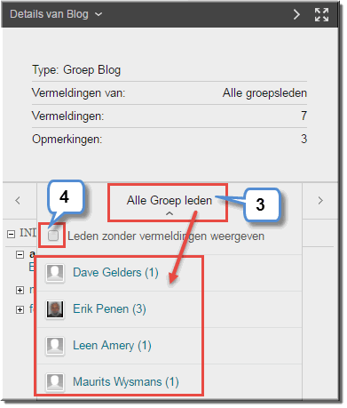Open Leen Amery (1) entries

coord(112,346)
